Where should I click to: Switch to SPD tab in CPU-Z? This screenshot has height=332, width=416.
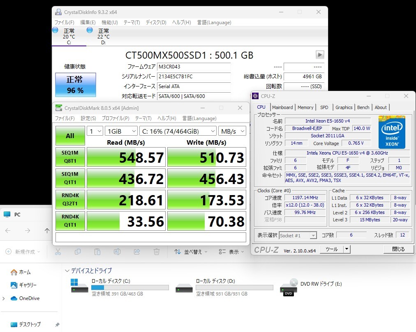(x=324, y=107)
